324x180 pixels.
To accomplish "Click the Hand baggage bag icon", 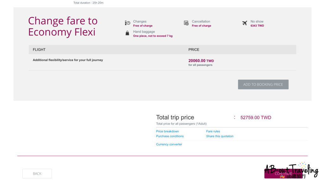I will [127, 33].
